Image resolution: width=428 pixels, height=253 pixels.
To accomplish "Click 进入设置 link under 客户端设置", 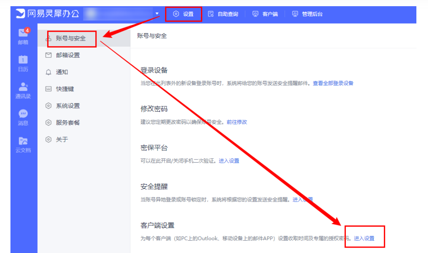I will (x=364, y=239).
